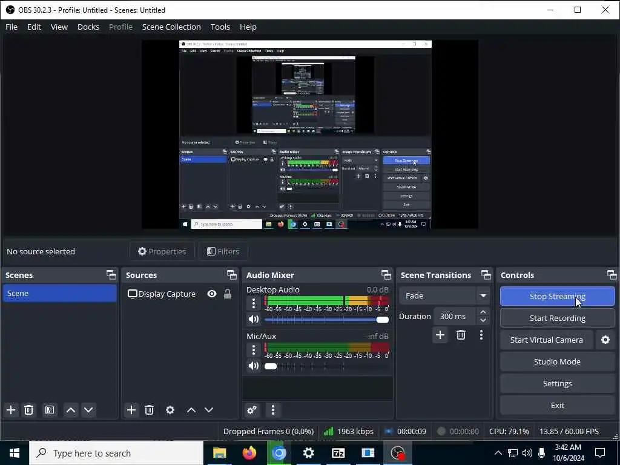Remove selected scene with trash icon
The width and height of the screenshot is (620, 465).
(28, 410)
